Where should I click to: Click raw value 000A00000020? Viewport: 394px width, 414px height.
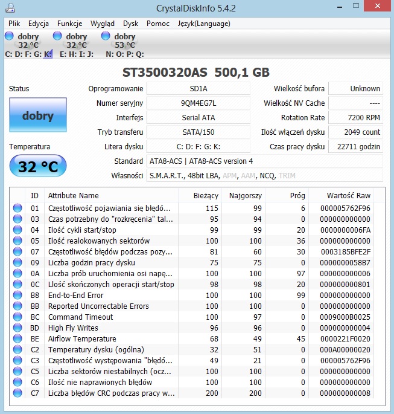345,349
